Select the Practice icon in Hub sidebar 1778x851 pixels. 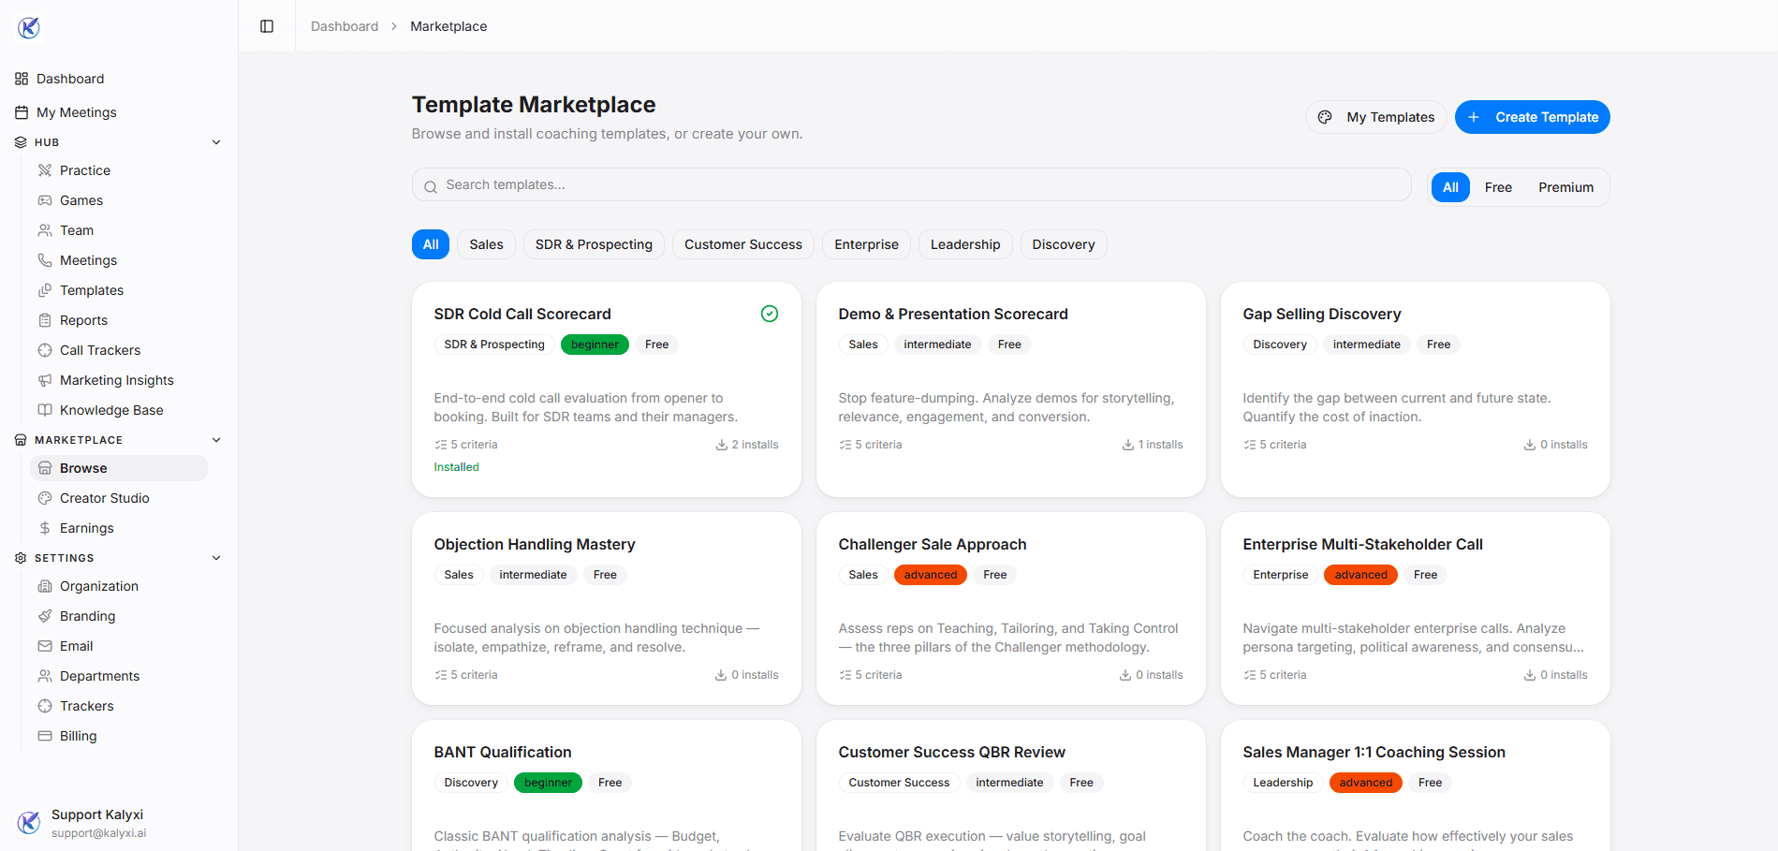click(x=43, y=169)
